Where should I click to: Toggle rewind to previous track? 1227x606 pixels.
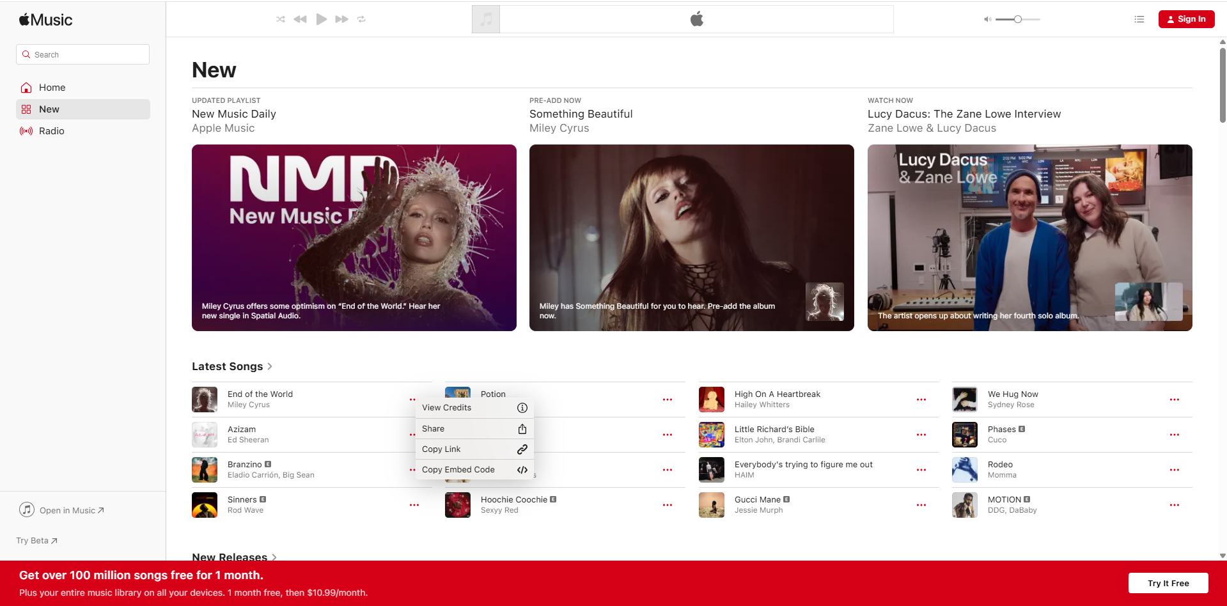coord(300,19)
